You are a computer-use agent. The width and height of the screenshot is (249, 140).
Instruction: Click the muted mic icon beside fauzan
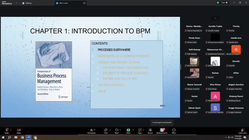click(186, 101)
